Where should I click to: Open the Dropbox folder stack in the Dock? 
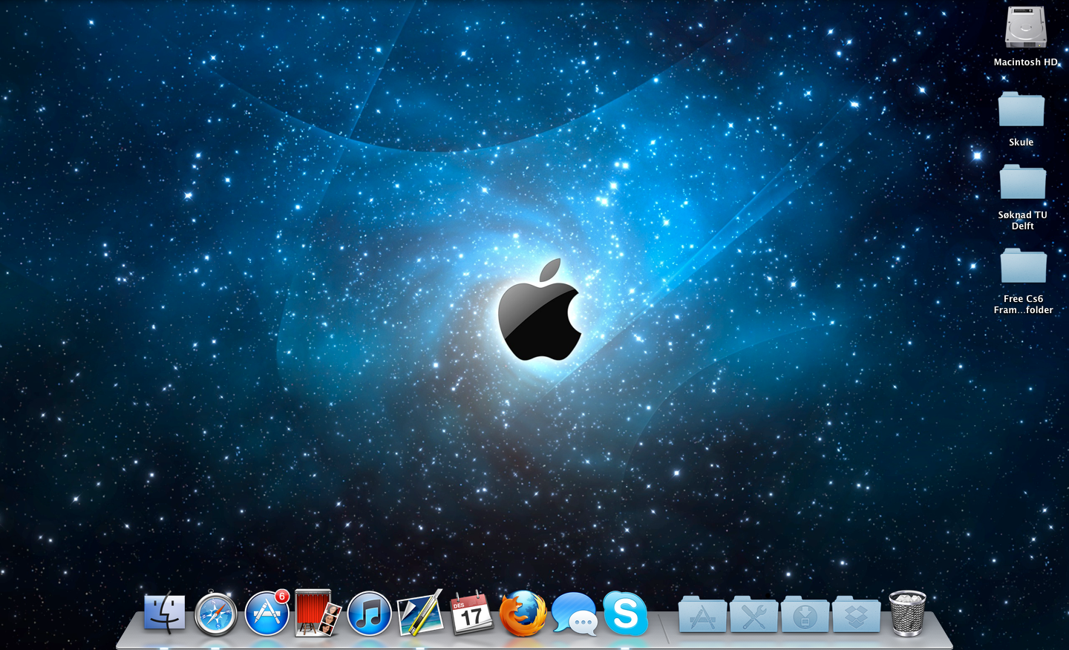pos(856,614)
